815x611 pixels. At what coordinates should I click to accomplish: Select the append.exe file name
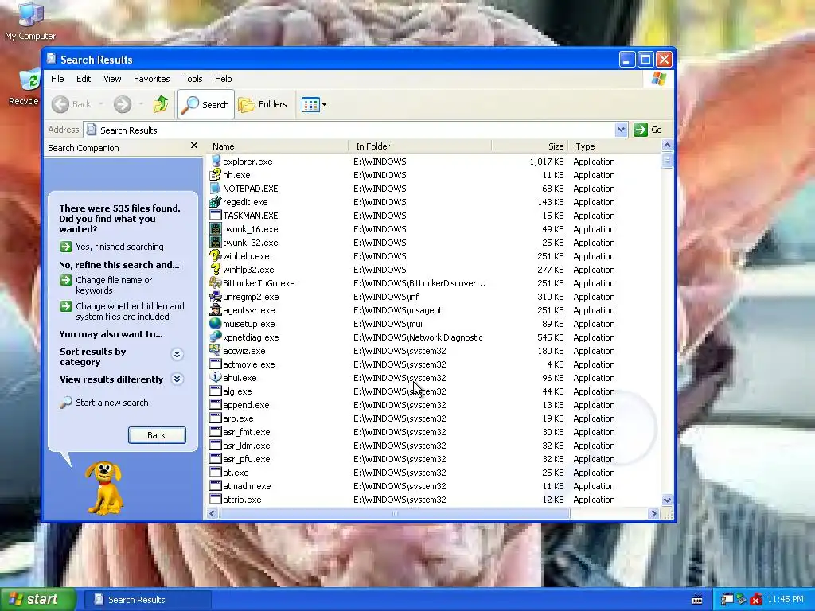pyautogui.click(x=247, y=405)
